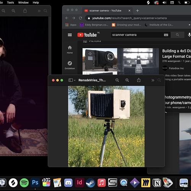Click the battery status icon in the menu bar
Viewport: 191px width, 191px height.
[187, 3]
